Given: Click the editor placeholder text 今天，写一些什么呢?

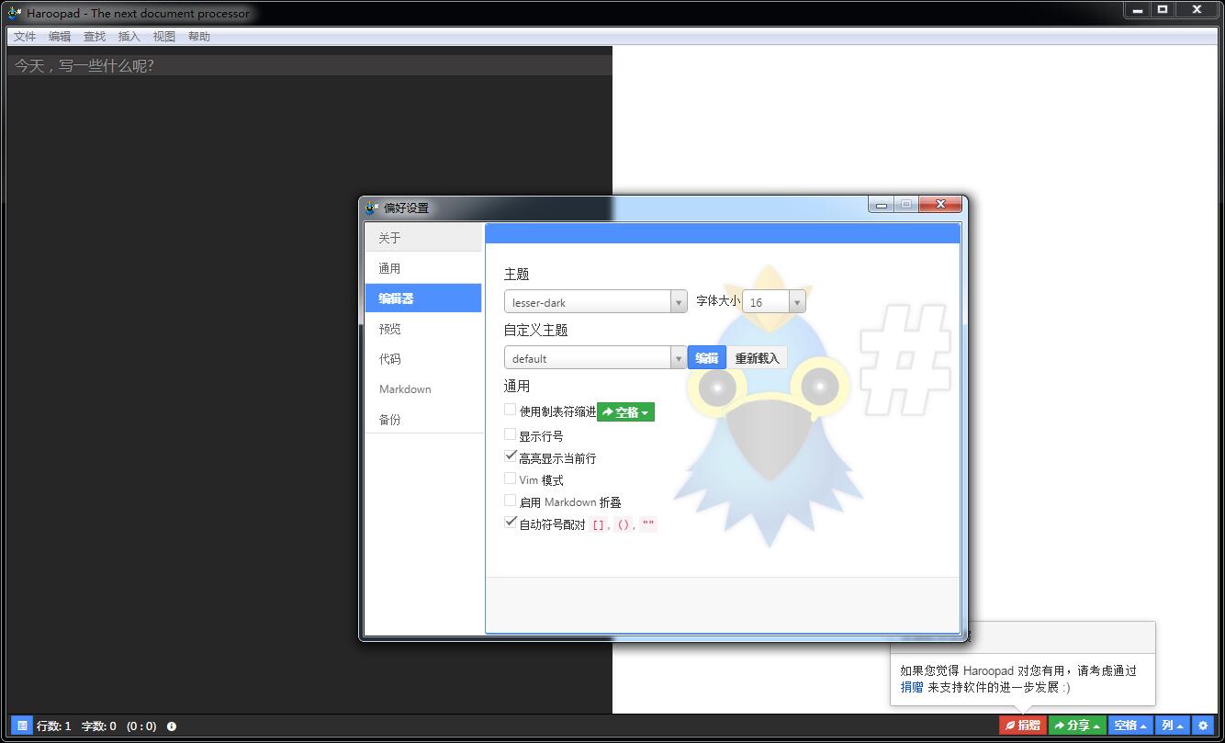Looking at the screenshot, I should (x=84, y=66).
